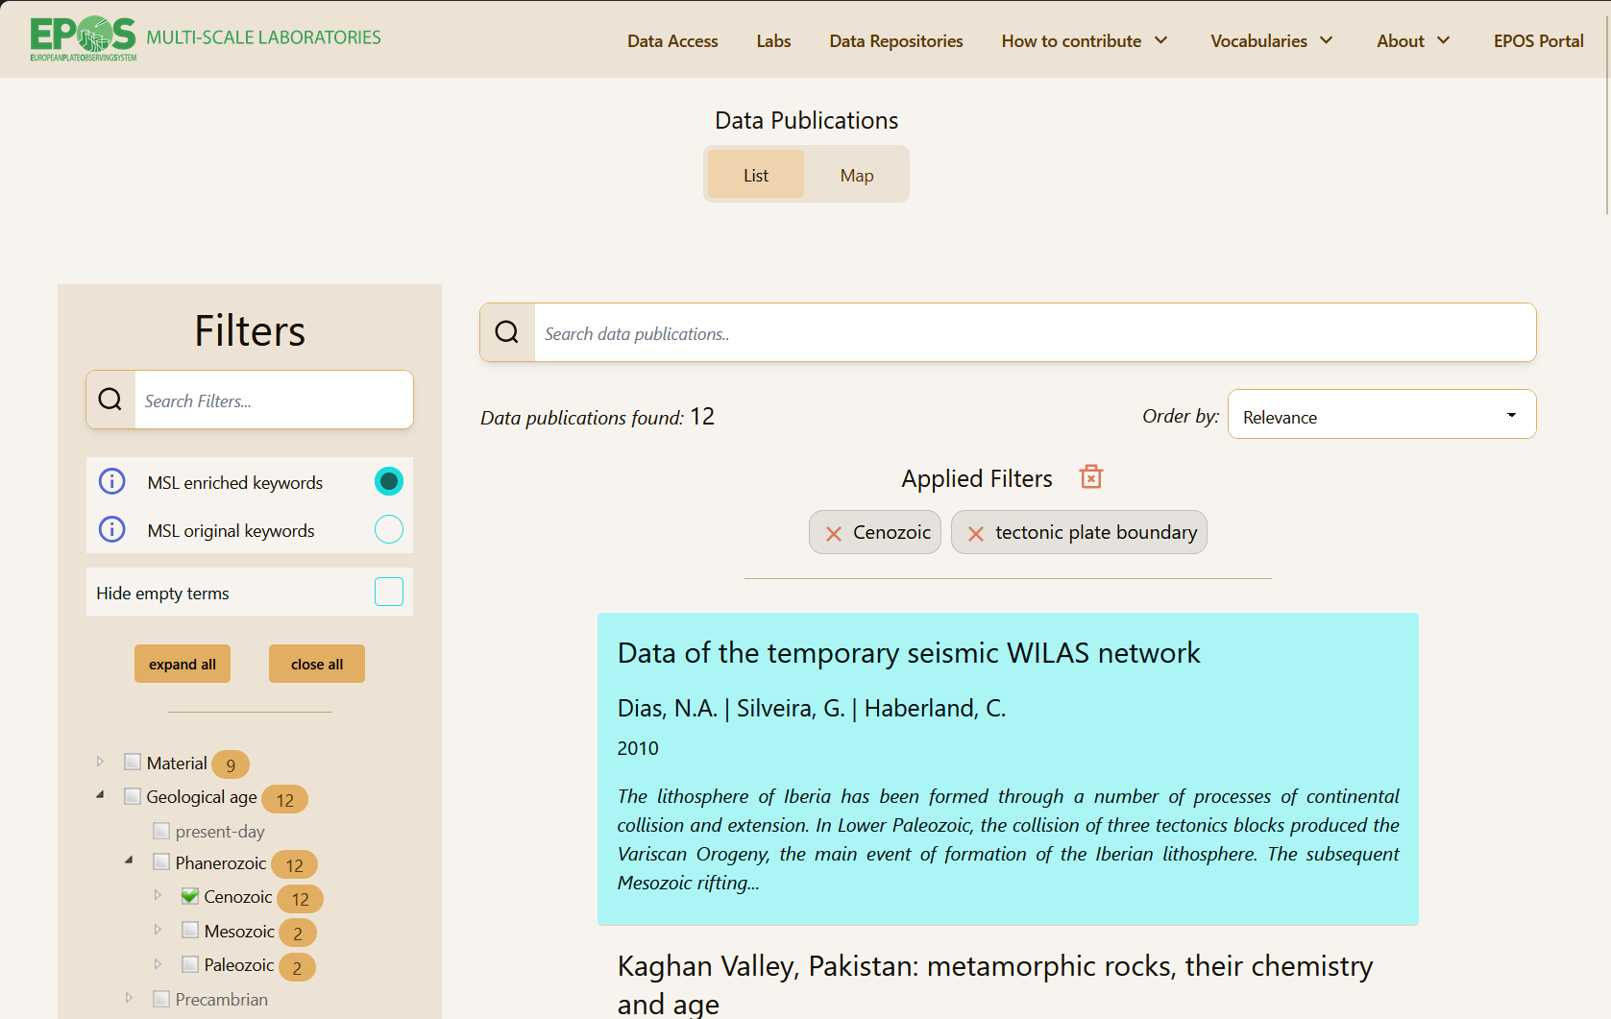Click the info icon for MSL enriched keywords

[112, 481]
